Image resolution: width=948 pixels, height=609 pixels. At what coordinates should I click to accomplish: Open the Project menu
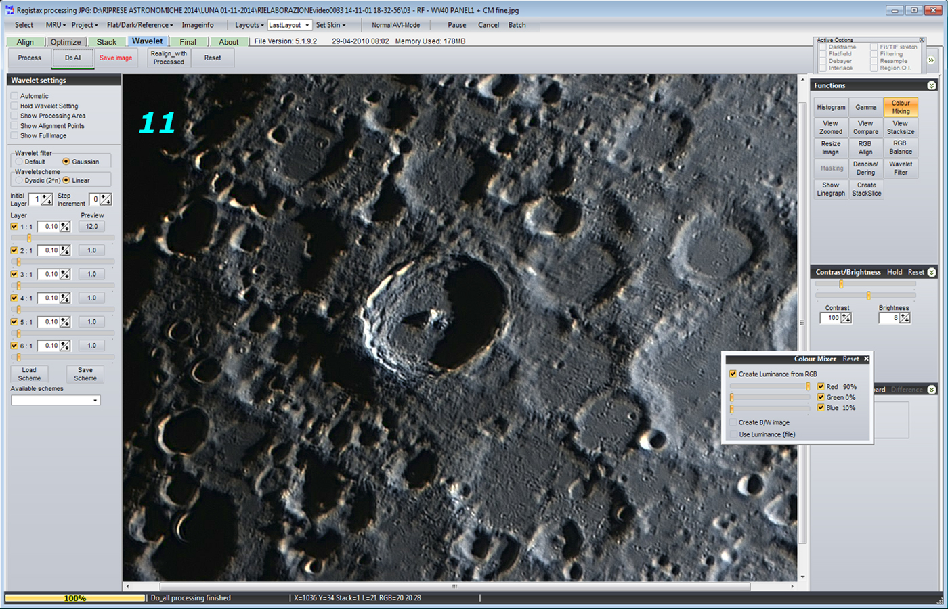click(x=85, y=25)
